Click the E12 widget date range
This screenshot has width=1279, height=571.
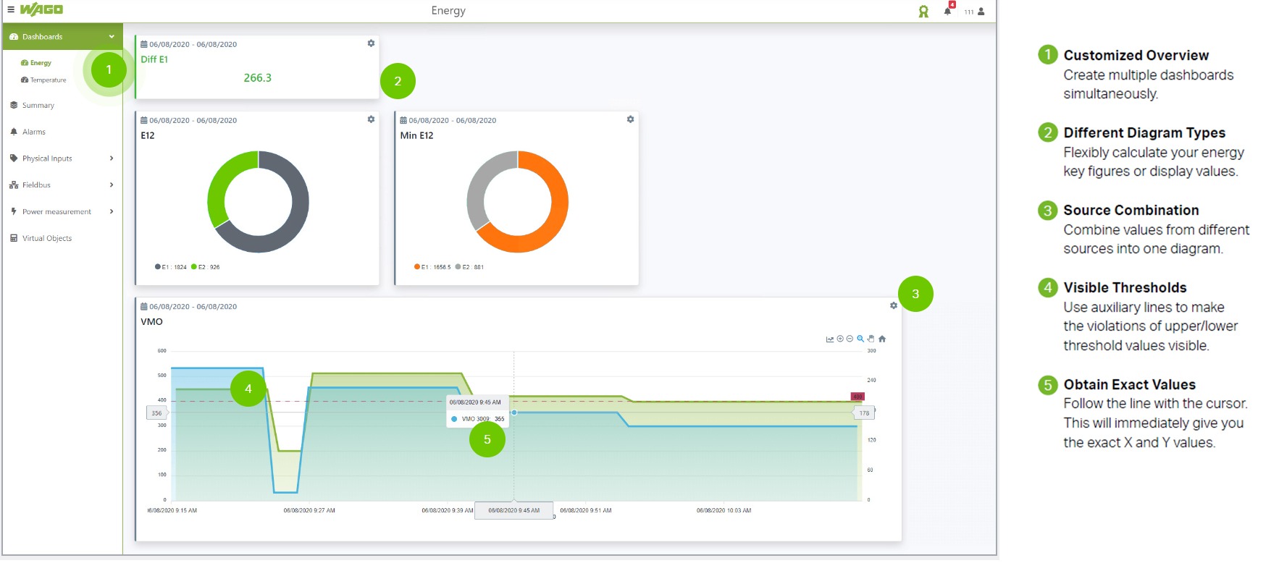(x=193, y=120)
